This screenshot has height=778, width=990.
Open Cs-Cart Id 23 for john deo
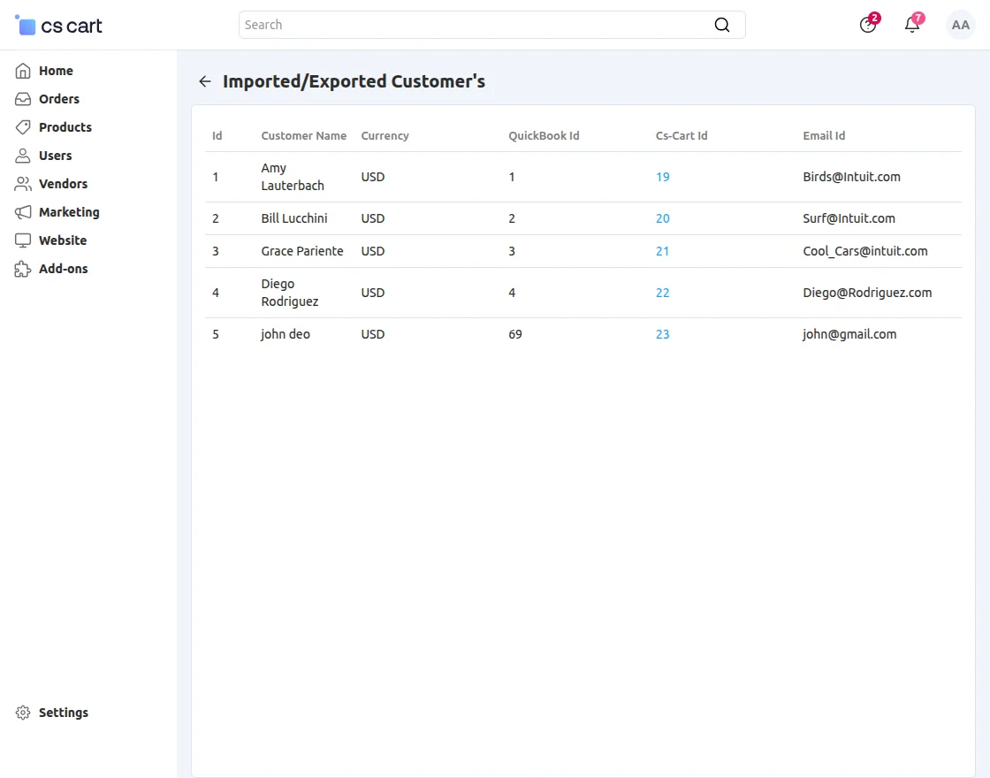(x=662, y=334)
